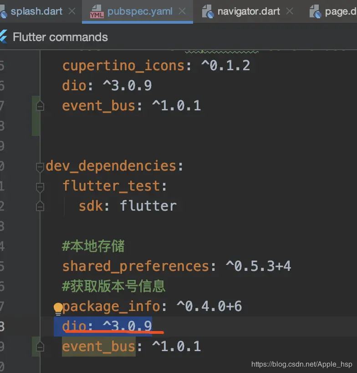Click the dev_dependencies: key

[114, 166]
